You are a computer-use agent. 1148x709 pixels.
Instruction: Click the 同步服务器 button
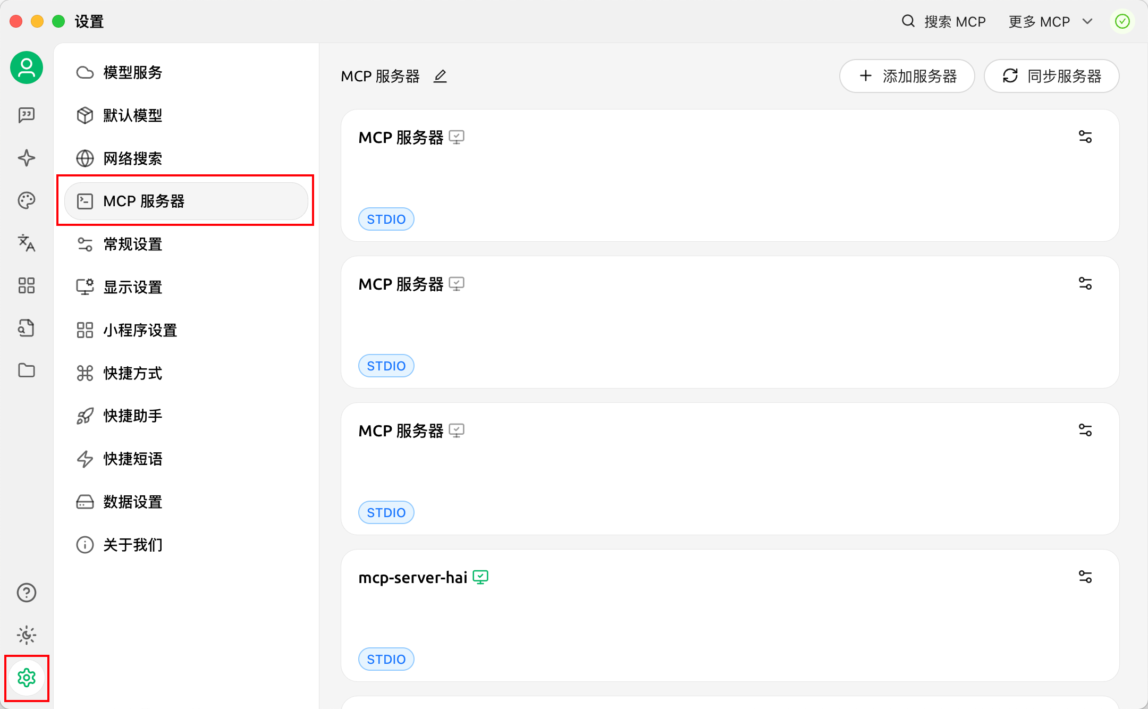click(1051, 76)
